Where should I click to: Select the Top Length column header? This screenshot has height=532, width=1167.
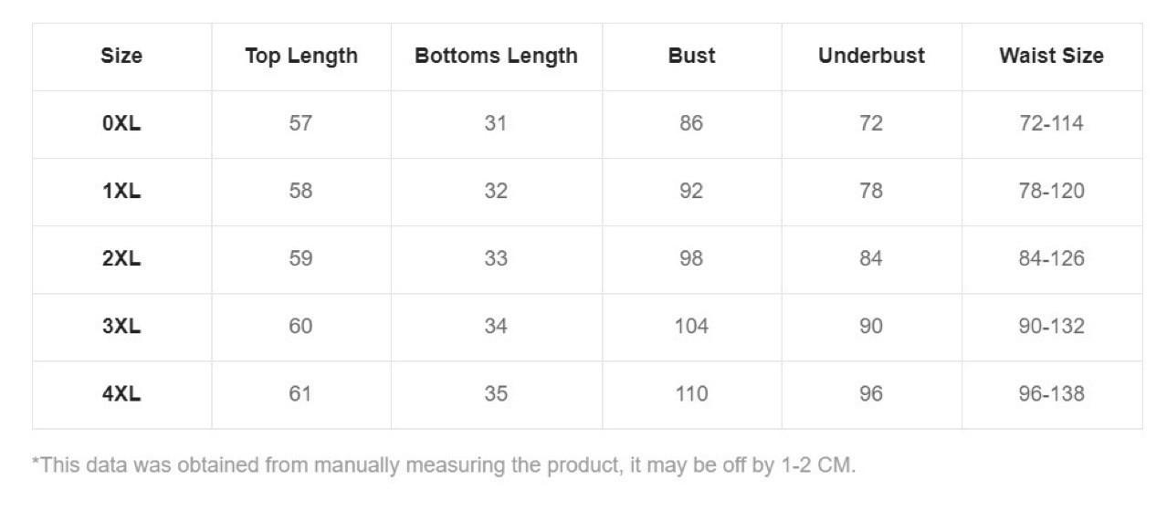click(x=300, y=56)
